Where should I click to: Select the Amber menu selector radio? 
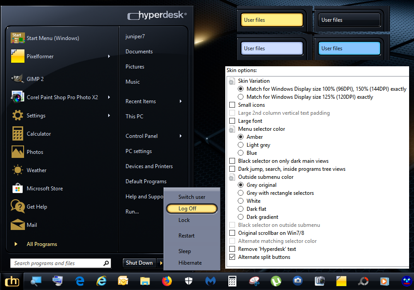pos(240,137)
